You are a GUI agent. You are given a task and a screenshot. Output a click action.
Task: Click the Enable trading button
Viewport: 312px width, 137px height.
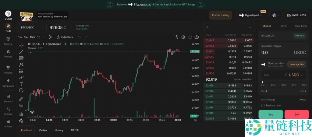pos(220,15)
